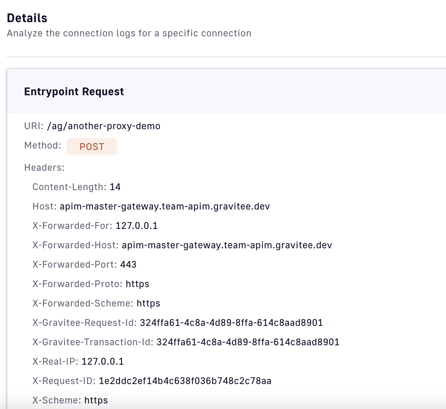Click the POST method badge
Image resolution: width=446 pixels, height=409 pixels.
[92, 146]
